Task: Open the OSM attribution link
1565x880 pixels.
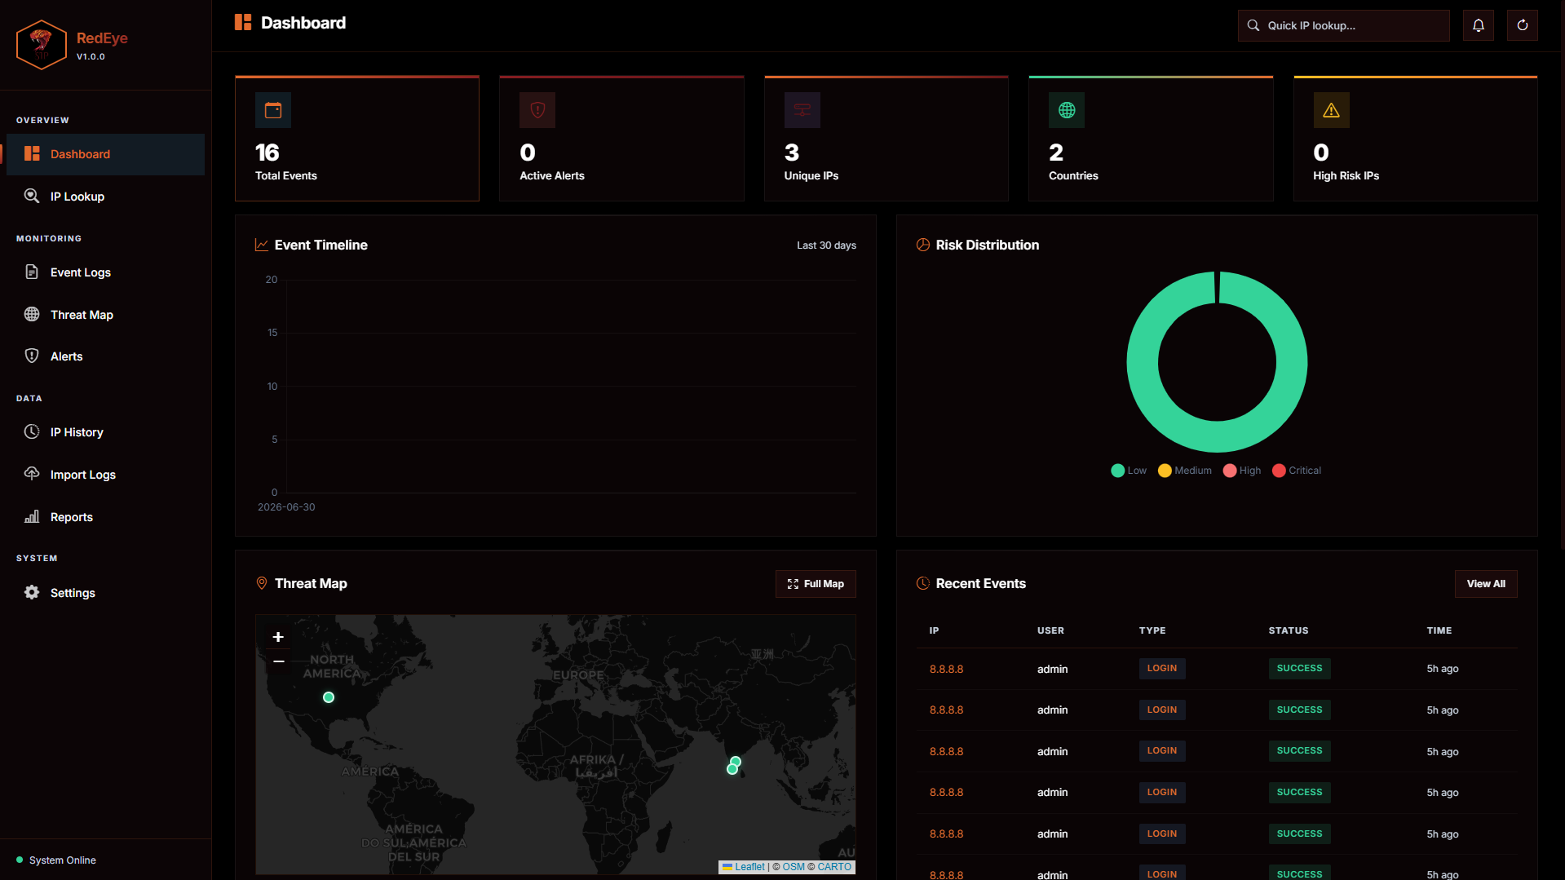Action: (794, 867)
